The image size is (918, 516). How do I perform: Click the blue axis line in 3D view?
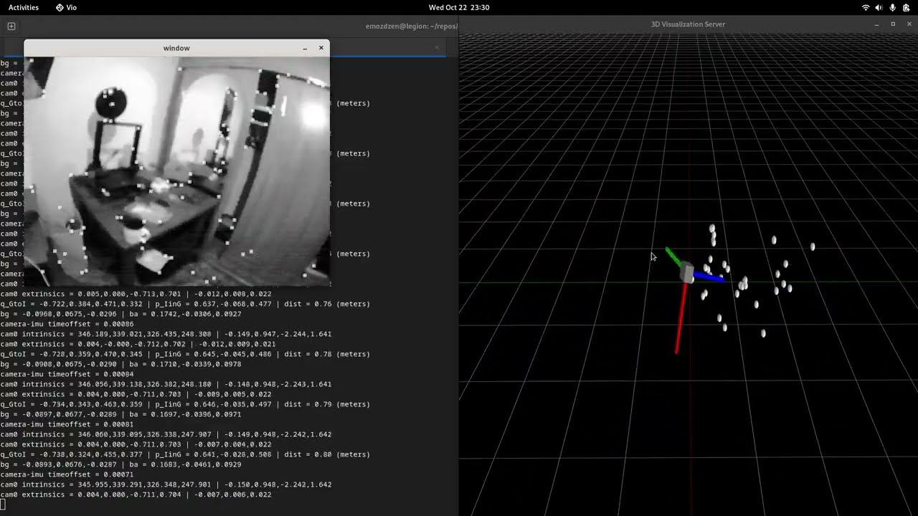click(709, 277)
